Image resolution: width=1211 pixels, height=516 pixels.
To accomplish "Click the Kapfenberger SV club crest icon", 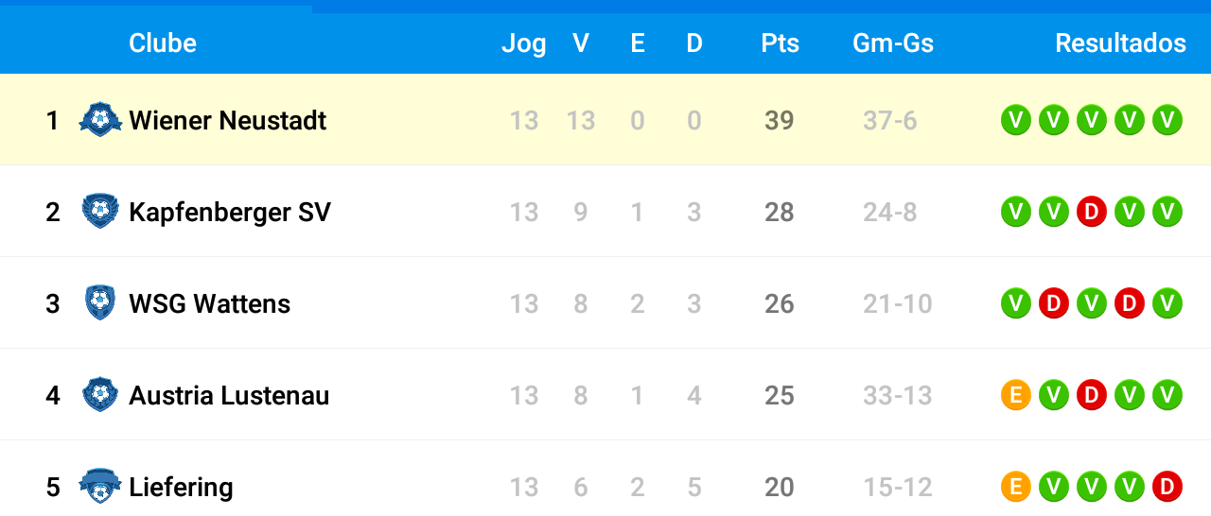I will coord(100,212).
